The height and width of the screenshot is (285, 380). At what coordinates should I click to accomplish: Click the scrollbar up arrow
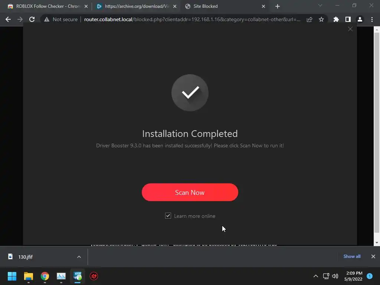click(377, 30)
